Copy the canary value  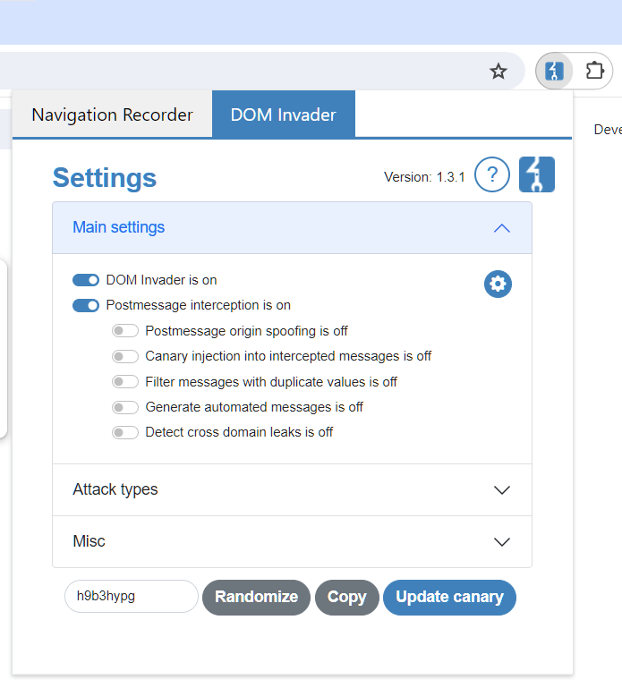[x=346, y=597]
